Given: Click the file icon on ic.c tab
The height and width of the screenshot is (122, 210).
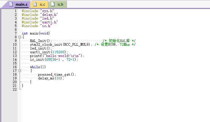Looking at the screenshot, I should click(35, 4).
